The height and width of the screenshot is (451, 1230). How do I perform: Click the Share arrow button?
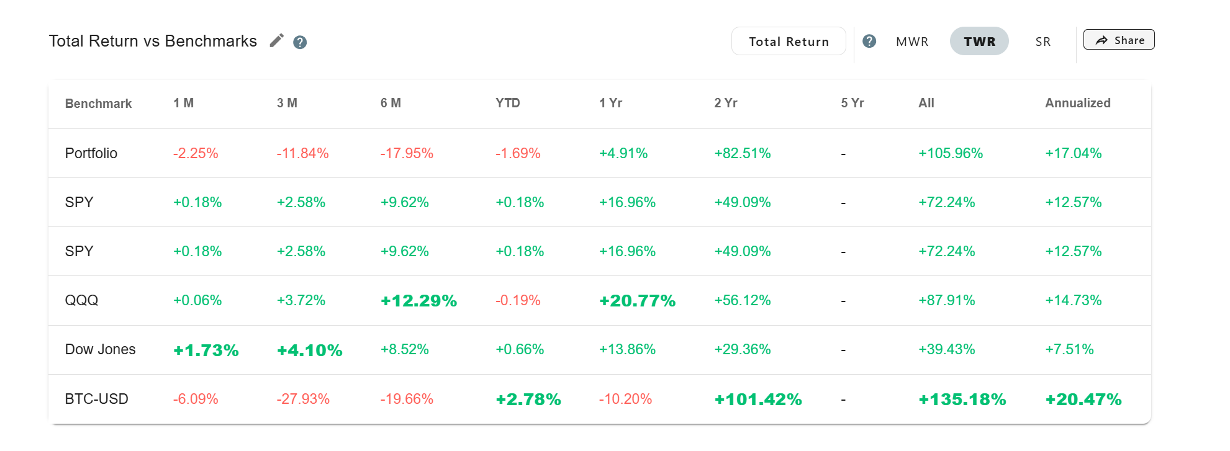[x=1118, y=40]
